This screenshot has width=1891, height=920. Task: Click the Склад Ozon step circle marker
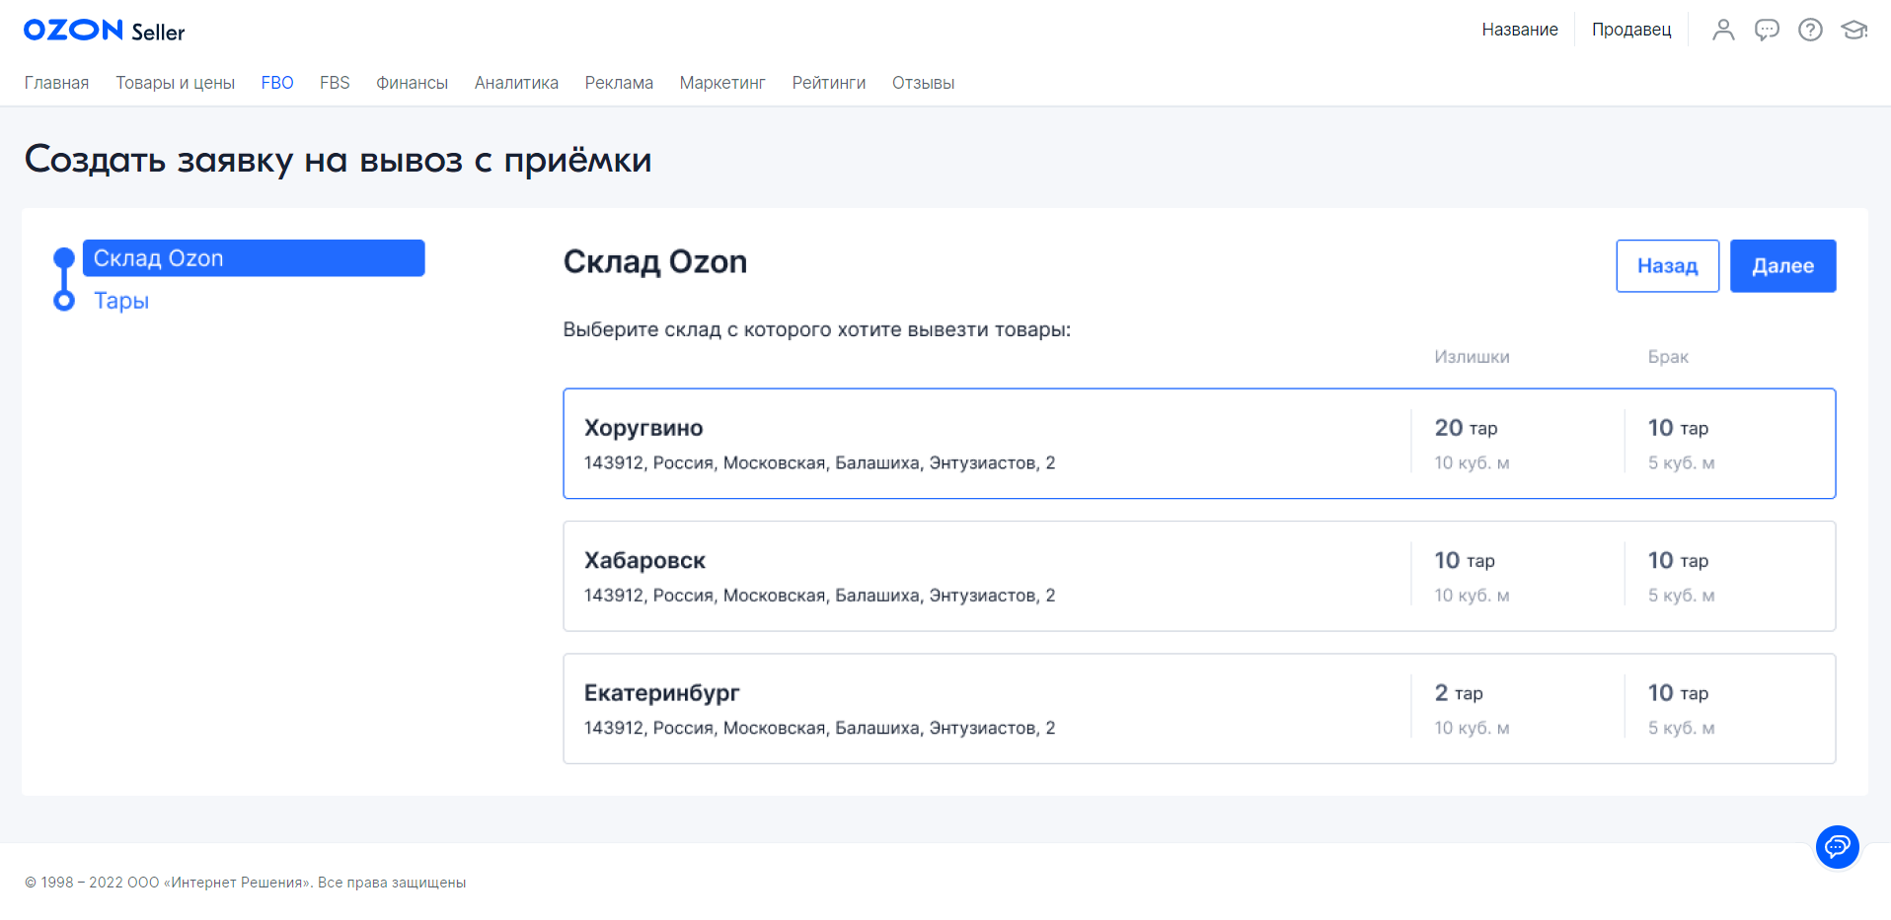pyautogui.click(x=64, y=258)
